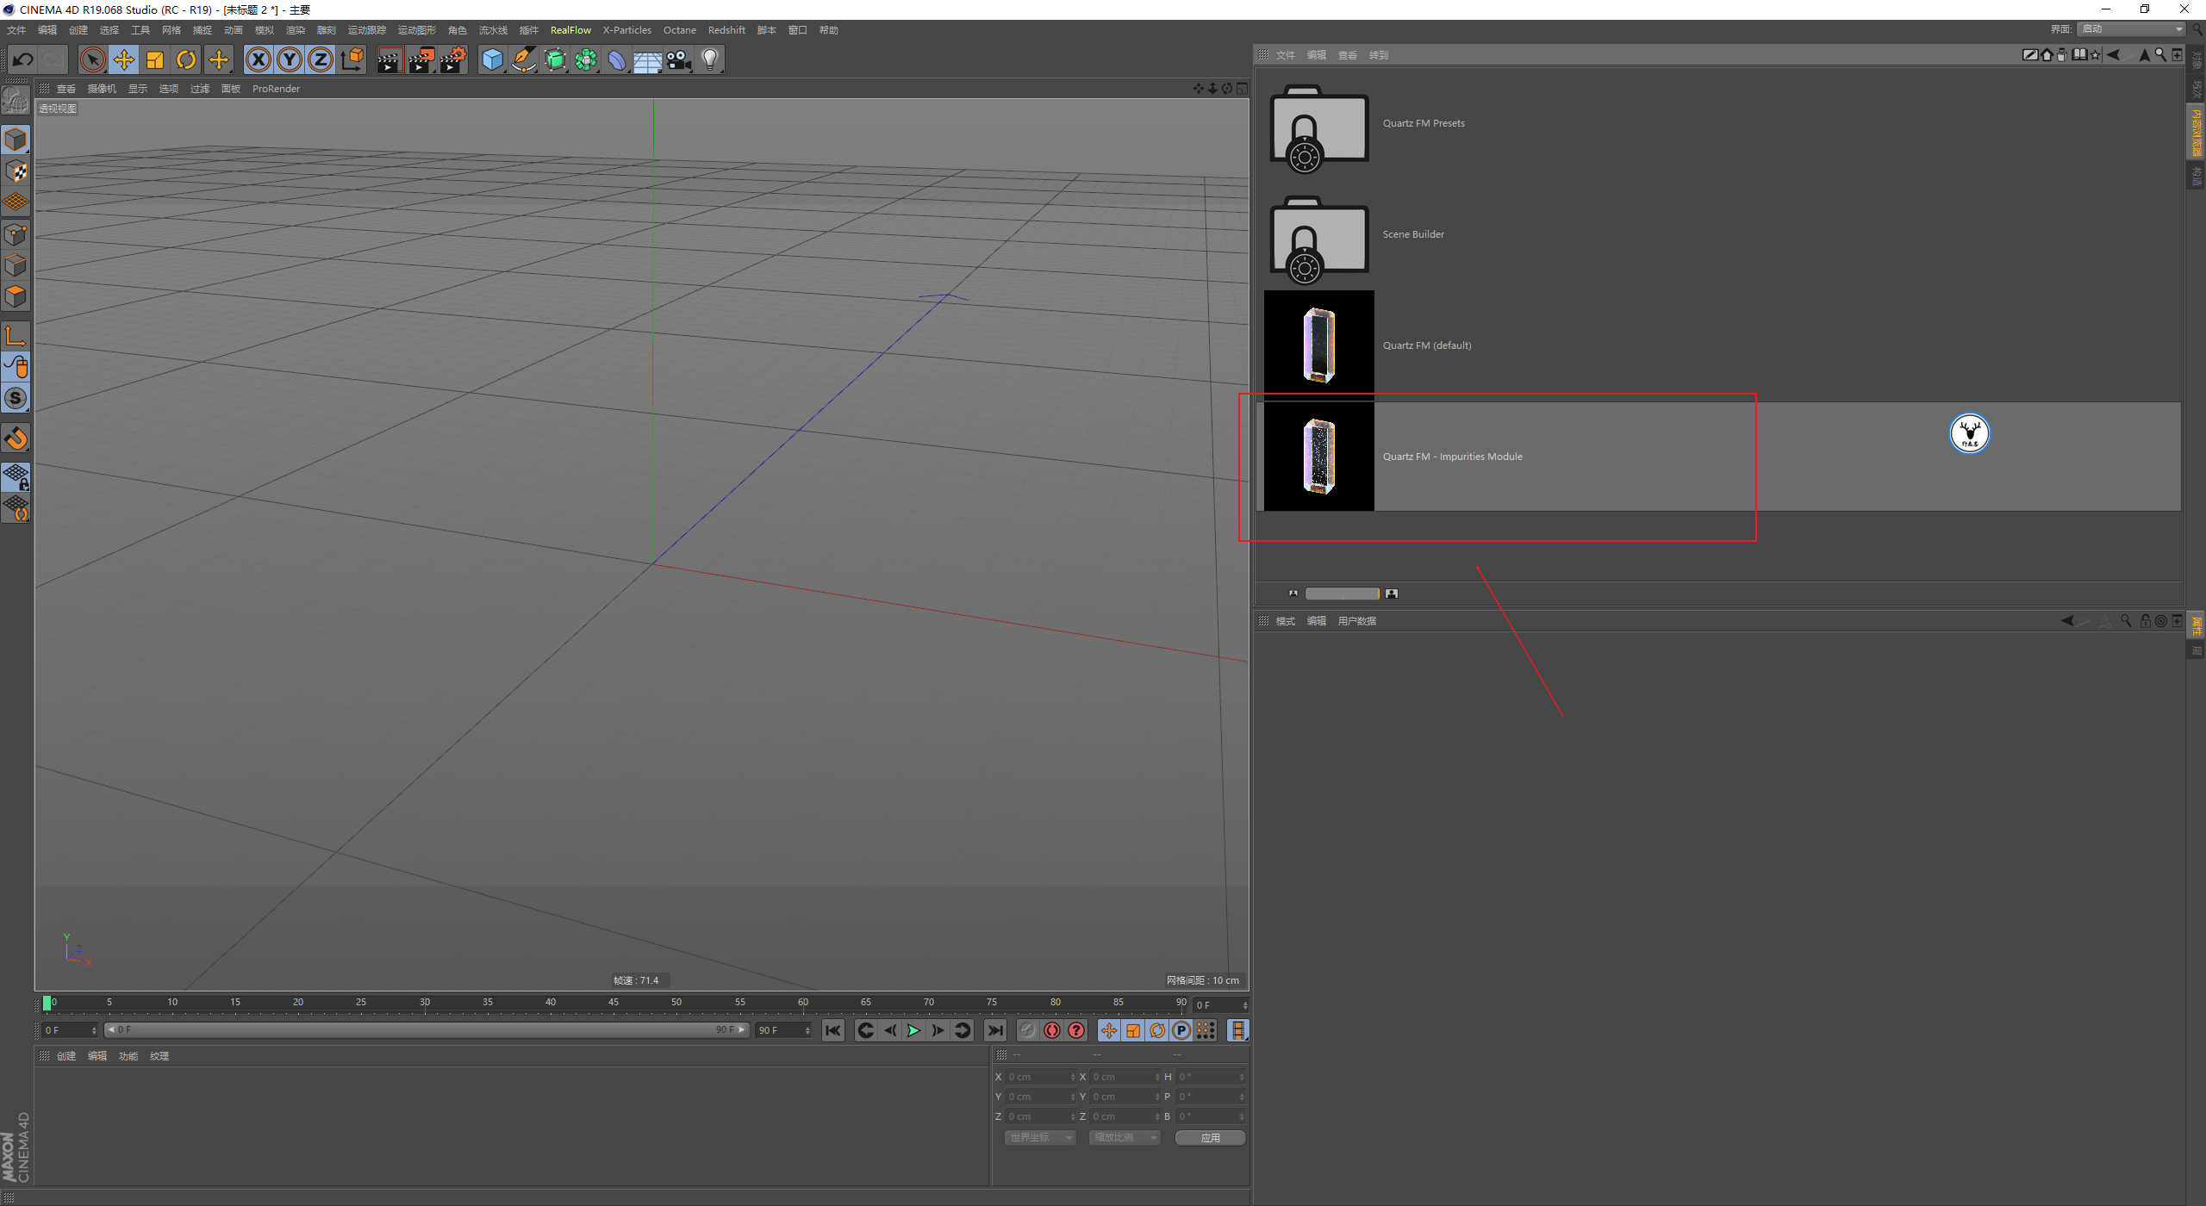Select the Rotate tool in top toolbar
2206x1206 pixels.
click(x=186, y=60)
